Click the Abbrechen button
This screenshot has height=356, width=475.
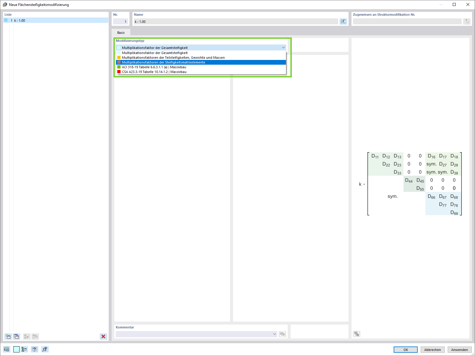click(433, 350)
